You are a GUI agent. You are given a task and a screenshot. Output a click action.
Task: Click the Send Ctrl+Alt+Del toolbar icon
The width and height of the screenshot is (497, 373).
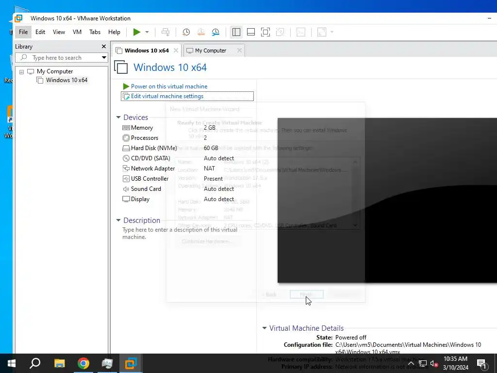(x=166, y=32)
